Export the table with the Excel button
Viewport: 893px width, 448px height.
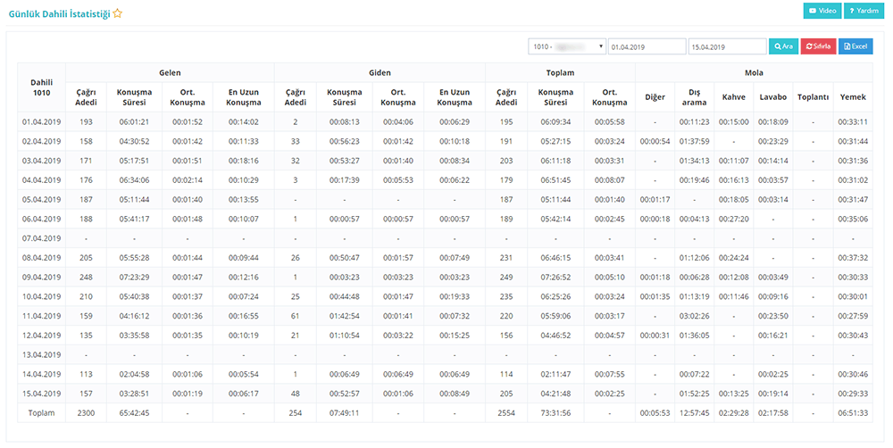click(x=855, y=46)
